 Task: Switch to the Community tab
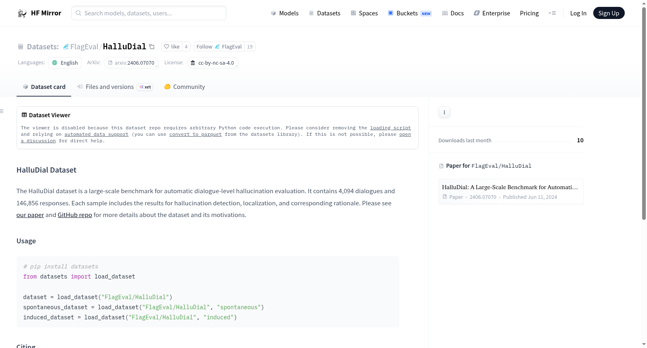point(184,86)
